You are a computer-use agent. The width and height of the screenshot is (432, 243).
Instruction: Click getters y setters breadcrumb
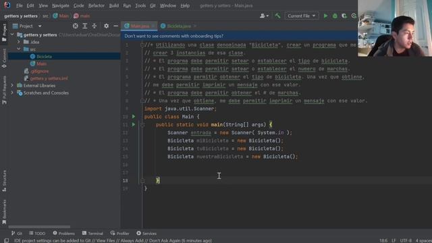(21, 16)
